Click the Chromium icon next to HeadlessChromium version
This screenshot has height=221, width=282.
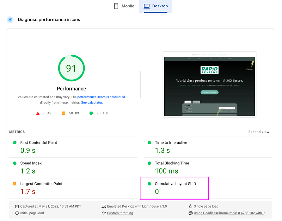pyautogui.click(x=191, y=213)
